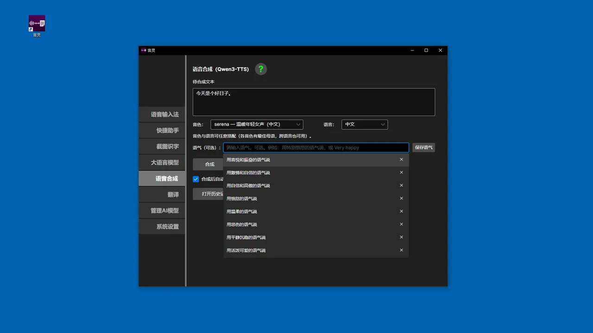Select the 语音合成 sidebar tab
Screen dimensions: 593x333
pyautogui.click(x=162, y=179)
